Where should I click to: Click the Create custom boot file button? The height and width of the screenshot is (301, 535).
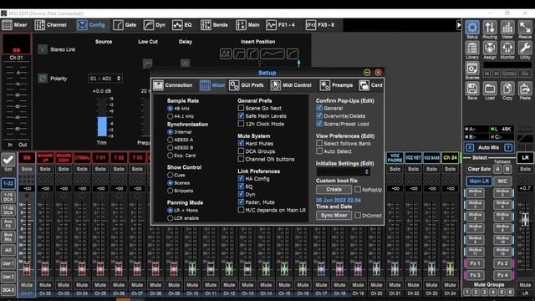point(334,190)
